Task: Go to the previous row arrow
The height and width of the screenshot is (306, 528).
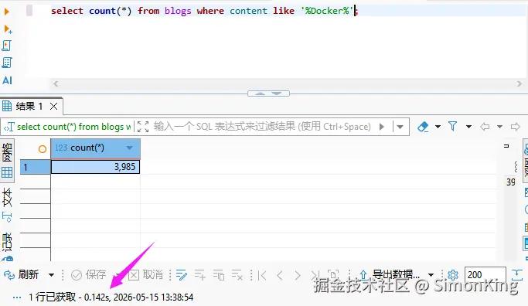Action: coord(280,275)
